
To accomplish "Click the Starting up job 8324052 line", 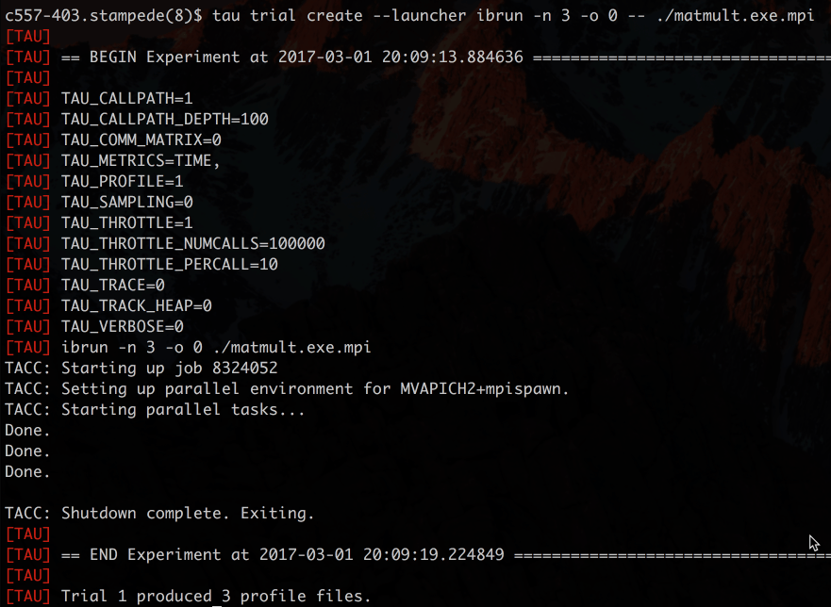I will tap(141, 368).
